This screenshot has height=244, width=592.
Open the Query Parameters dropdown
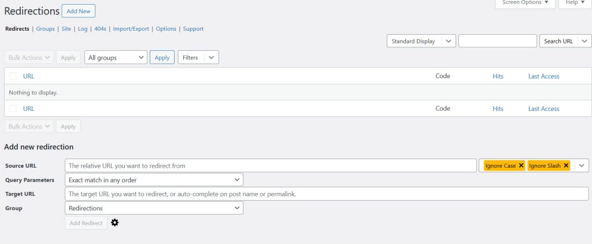pyautogui.click(x=154, y=180)
